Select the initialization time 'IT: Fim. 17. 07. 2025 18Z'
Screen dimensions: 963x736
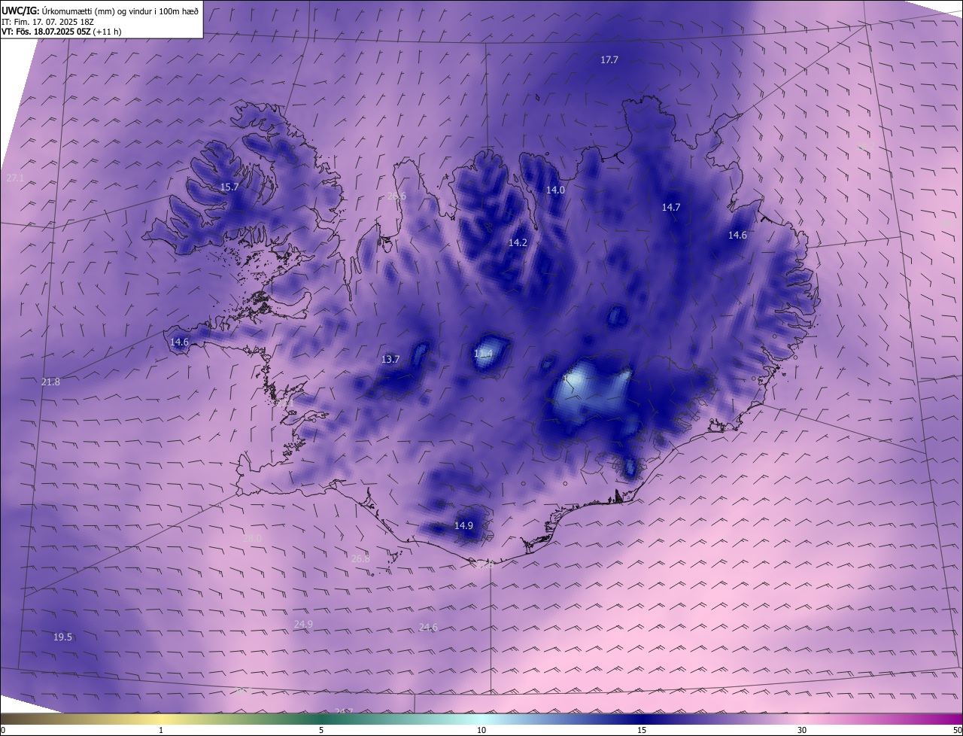pos(49,22)
